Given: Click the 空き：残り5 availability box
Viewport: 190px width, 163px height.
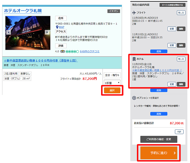Looking at the screenshot, I should [112, 75].
